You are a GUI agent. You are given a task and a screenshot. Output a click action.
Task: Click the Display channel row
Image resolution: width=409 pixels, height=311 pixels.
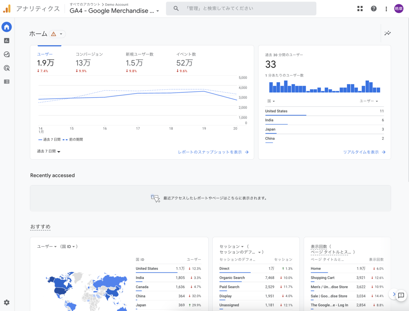256,296
